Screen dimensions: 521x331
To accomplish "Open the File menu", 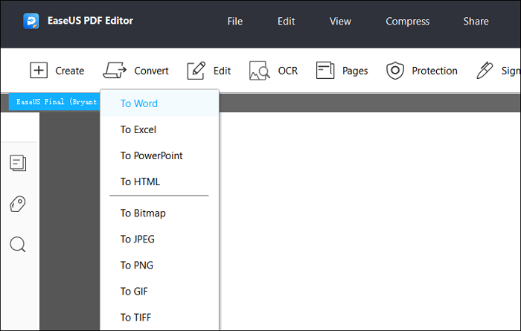I will coord(235,22).
